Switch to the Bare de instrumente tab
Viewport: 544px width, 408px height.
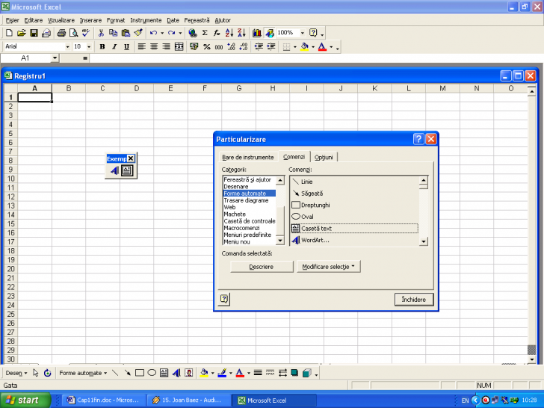(x=247, y=157)
